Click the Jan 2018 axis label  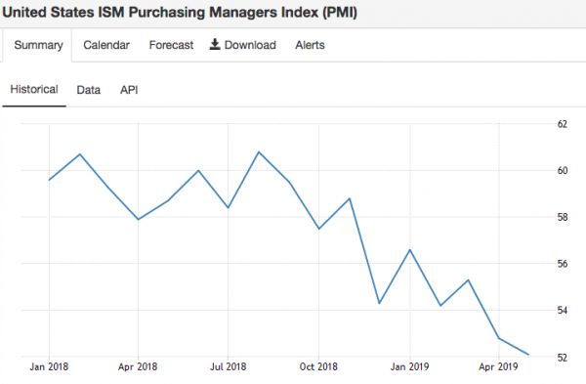[x=49, y=366]
